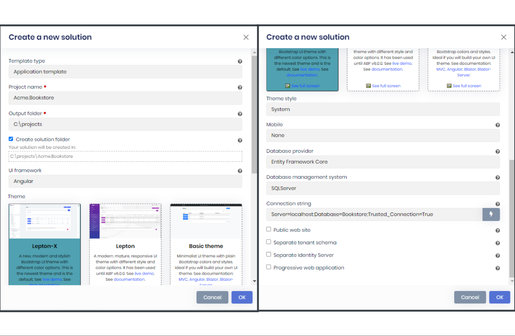
Task: Click help icon for Database provider
Action: (498, 152)
